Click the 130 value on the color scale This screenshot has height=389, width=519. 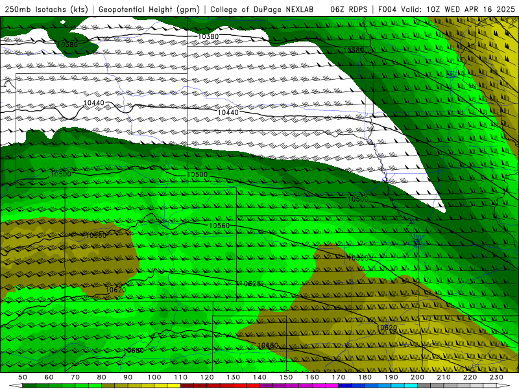[234, 377]
